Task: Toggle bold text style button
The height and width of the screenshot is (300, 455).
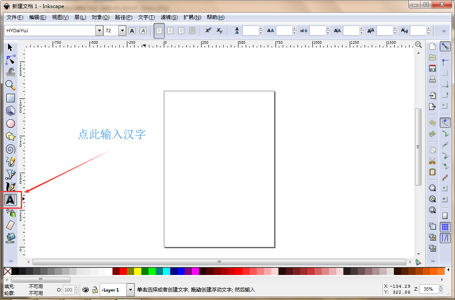Action: 132,31
